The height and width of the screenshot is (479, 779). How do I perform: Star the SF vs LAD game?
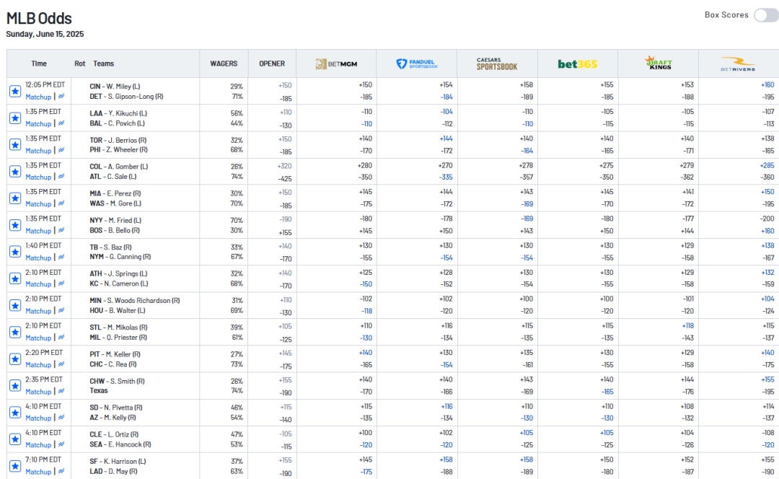[x=14, y=466]
